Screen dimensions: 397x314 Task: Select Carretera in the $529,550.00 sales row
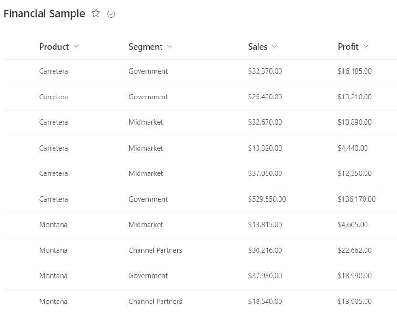pos(54,199)
